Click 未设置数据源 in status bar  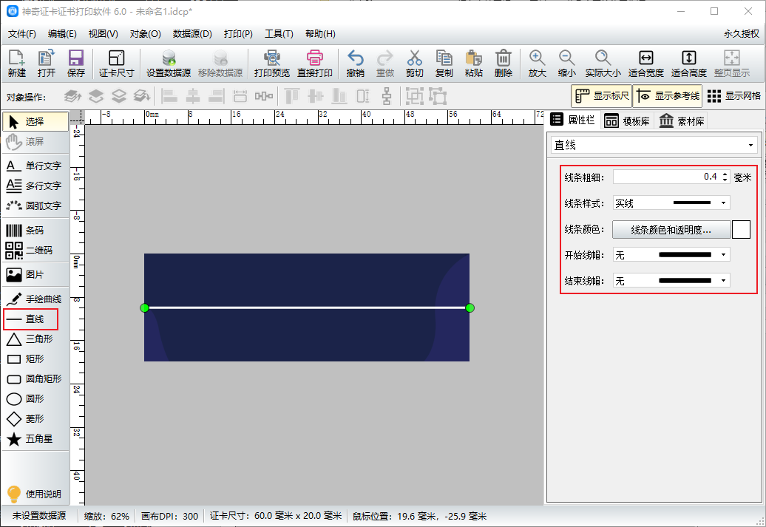tap(39, 516)
